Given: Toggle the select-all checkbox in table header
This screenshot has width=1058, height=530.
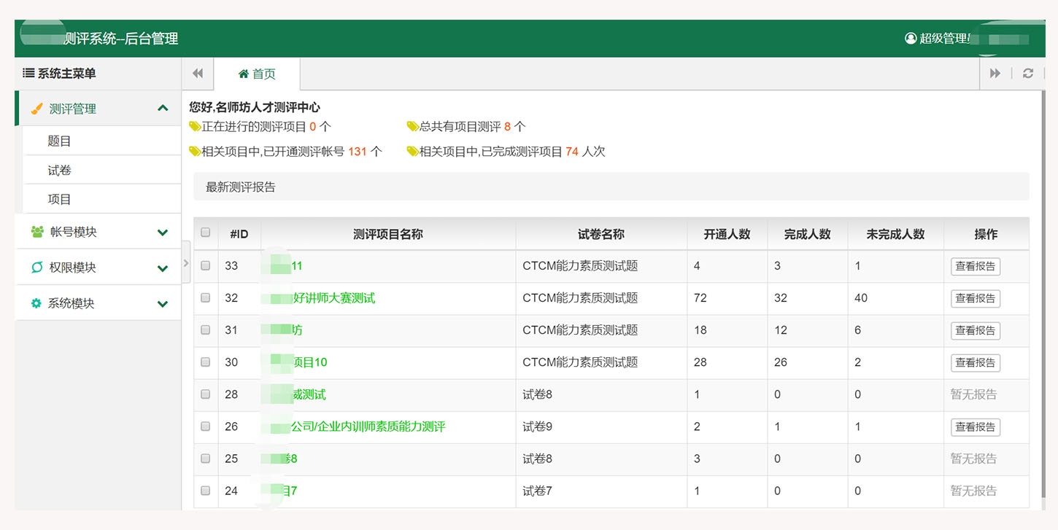Looking at the screenshot, I should click(206, 233).
